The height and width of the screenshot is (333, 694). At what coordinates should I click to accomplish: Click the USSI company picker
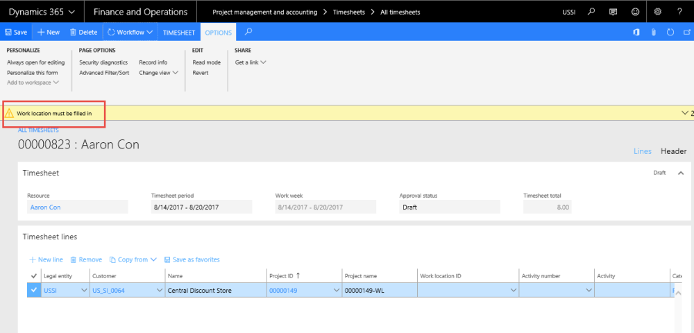(569, 12)
